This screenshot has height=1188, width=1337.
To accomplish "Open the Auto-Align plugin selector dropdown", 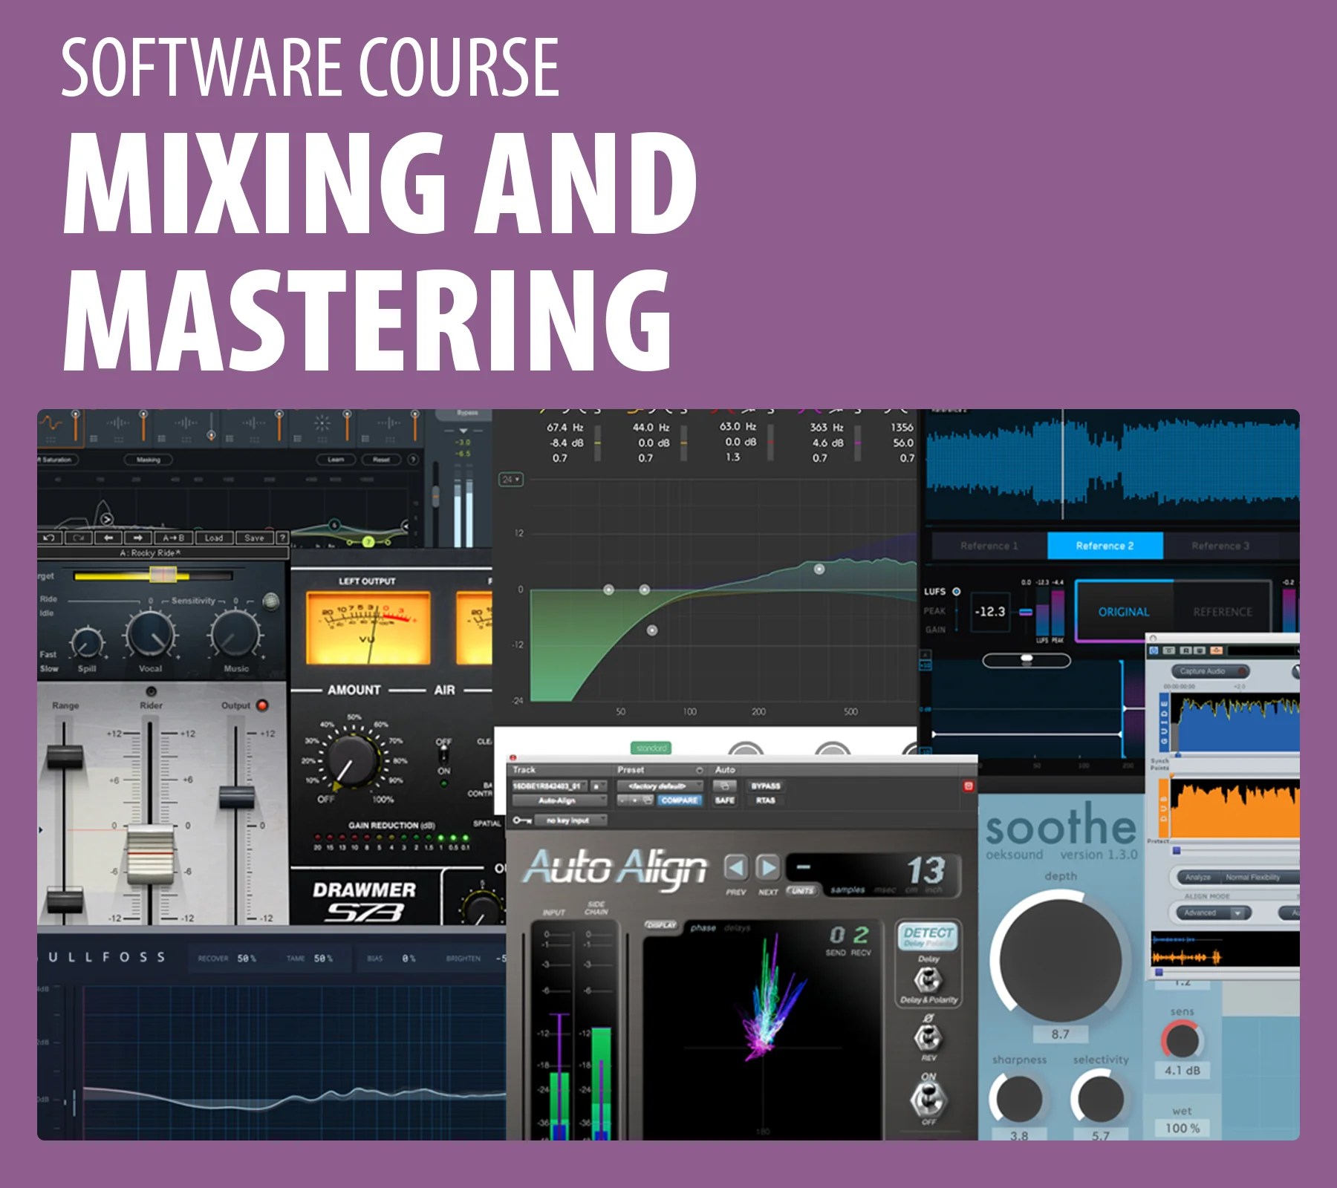I will tap(559, 800).
